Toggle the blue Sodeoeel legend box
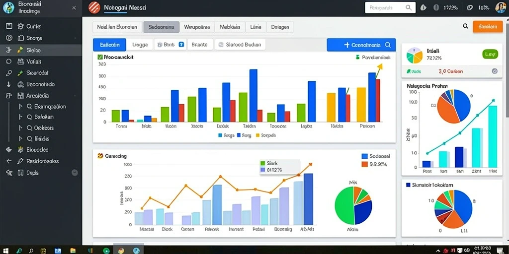This screenshot has height=254, width=509. [364, 156]
